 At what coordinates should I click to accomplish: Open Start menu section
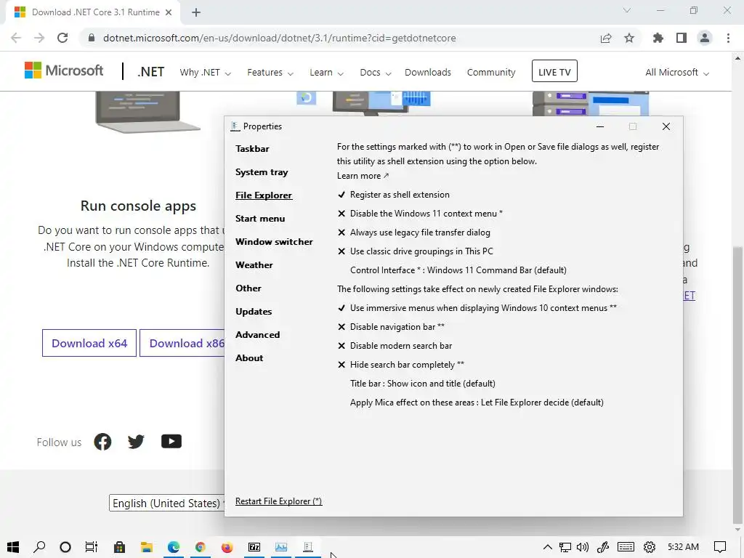(260, 219)
